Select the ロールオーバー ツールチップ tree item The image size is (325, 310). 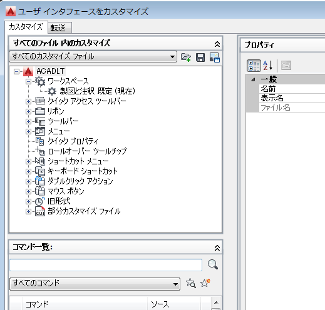coord(87,151)
